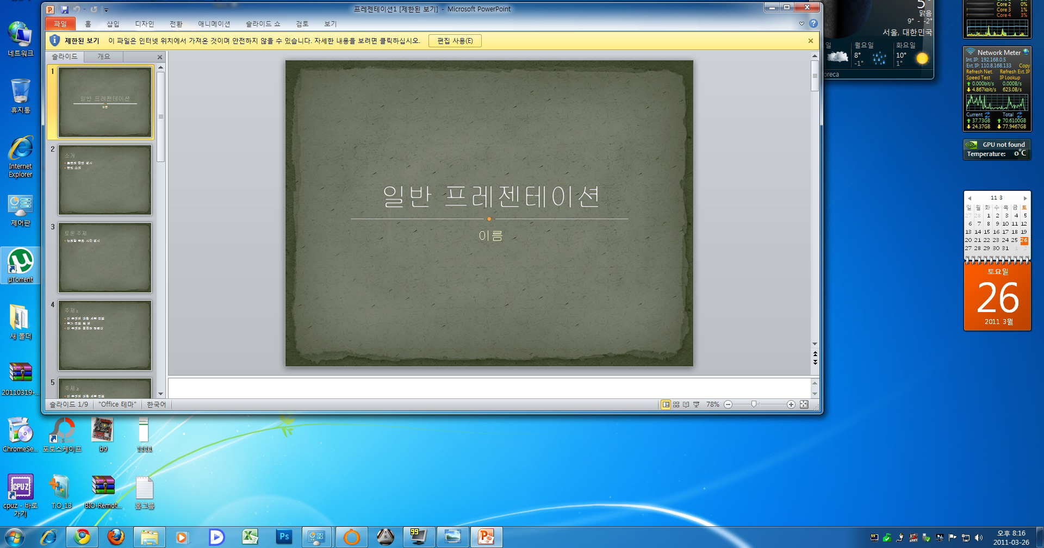Image resolution: width=1044 pixels, height=548 pixels.
Task: Switch to the 개요 outline pane tab
Action: tap(103, 57)
